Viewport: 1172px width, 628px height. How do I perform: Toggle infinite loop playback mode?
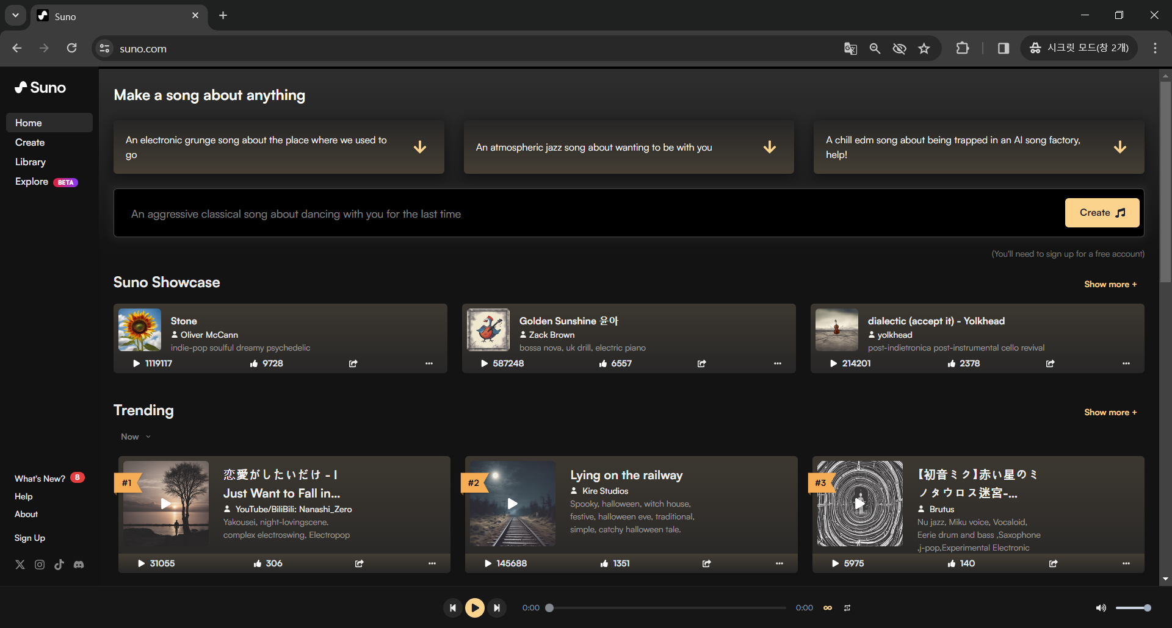click(828, 608)
